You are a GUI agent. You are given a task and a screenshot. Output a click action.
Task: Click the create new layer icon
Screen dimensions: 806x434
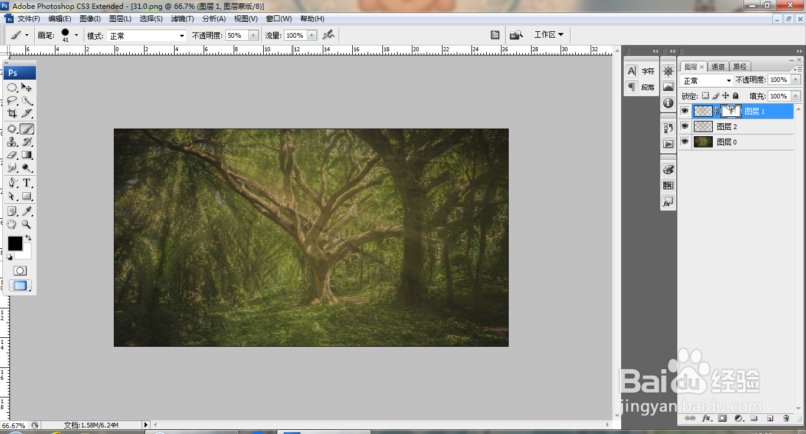coord(770,418)
